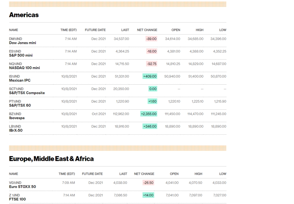
Task: Open the S&P 500 mini link
Action: tap(21, 55)
